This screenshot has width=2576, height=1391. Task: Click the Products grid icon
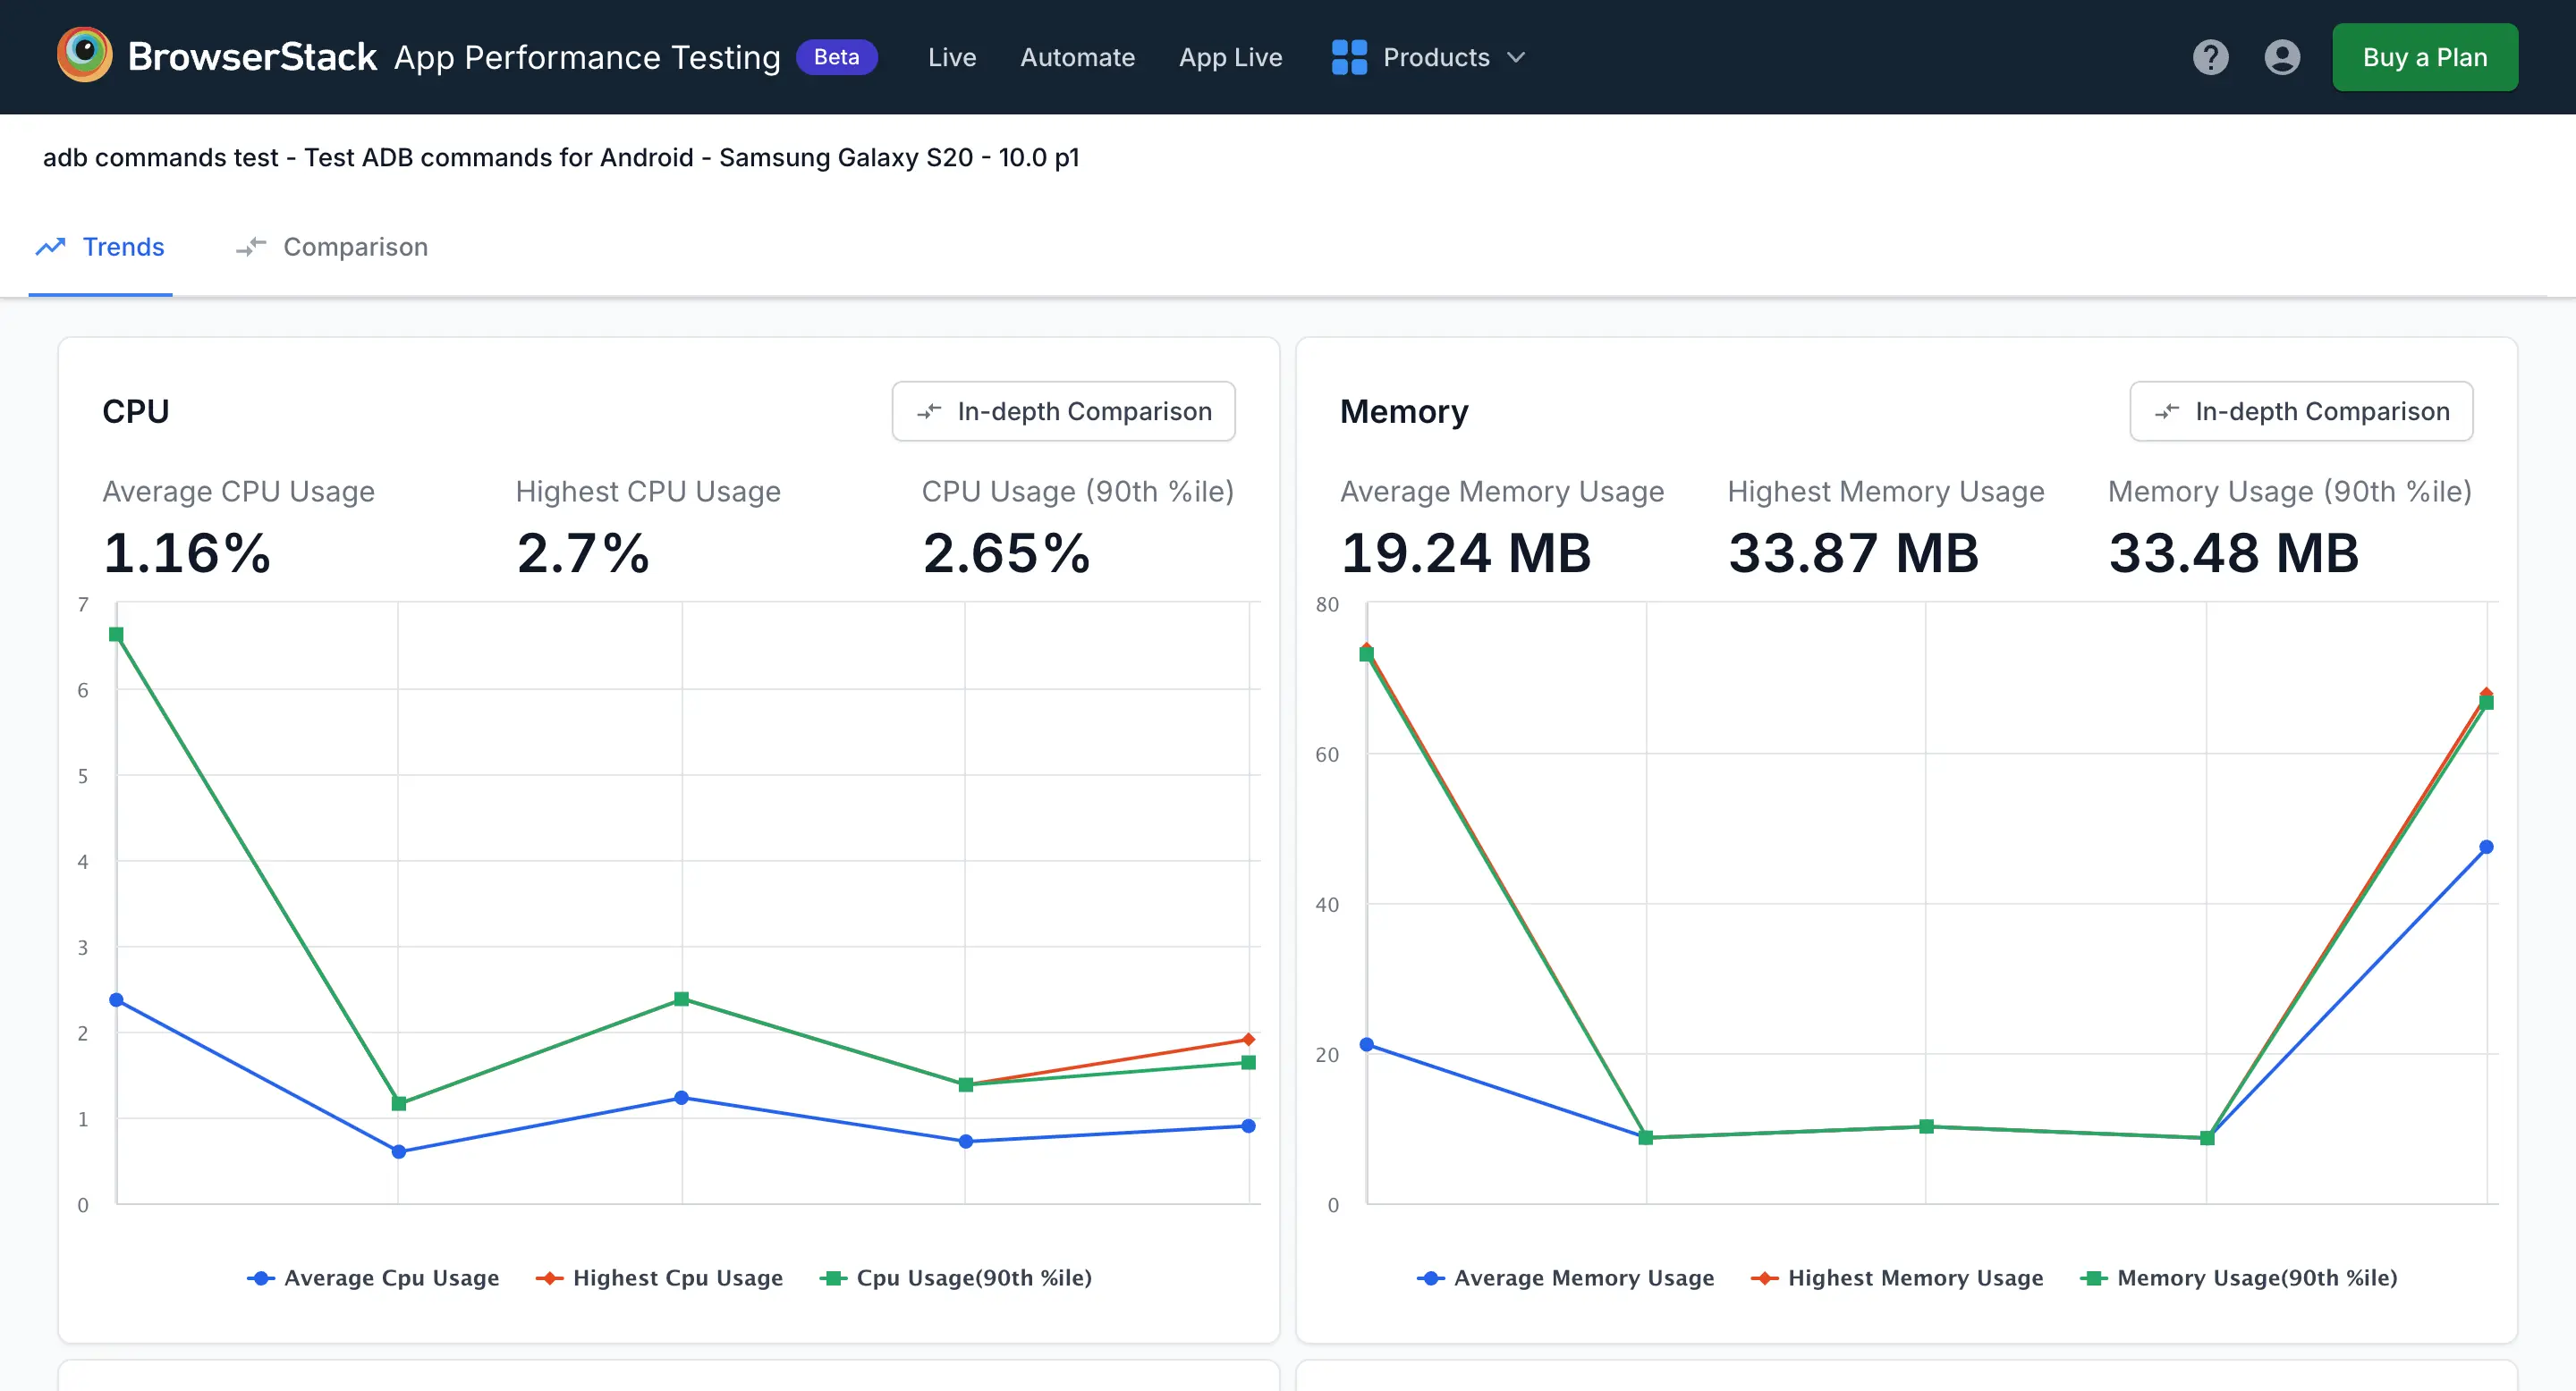1349,57
